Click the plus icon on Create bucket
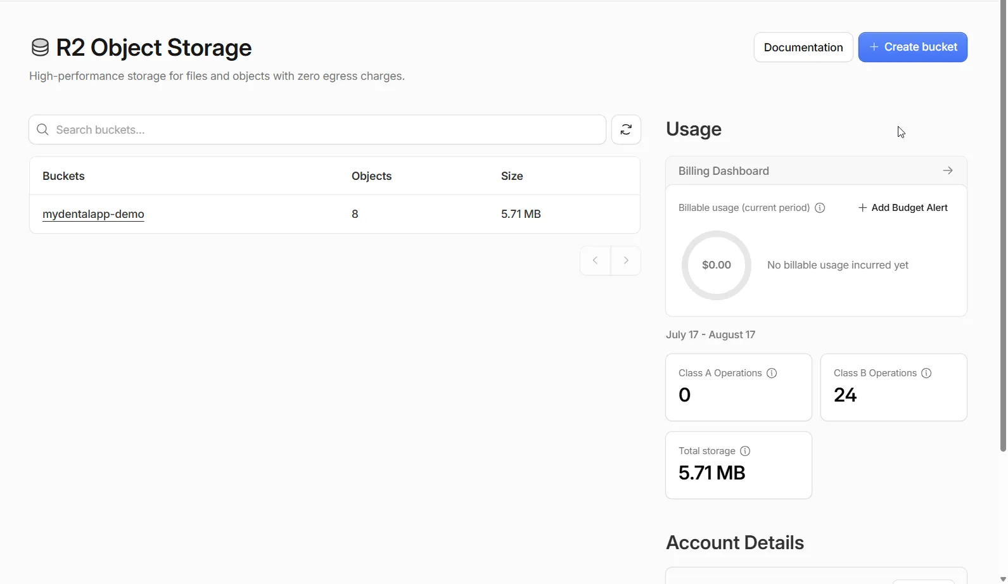 pos(874,47)
